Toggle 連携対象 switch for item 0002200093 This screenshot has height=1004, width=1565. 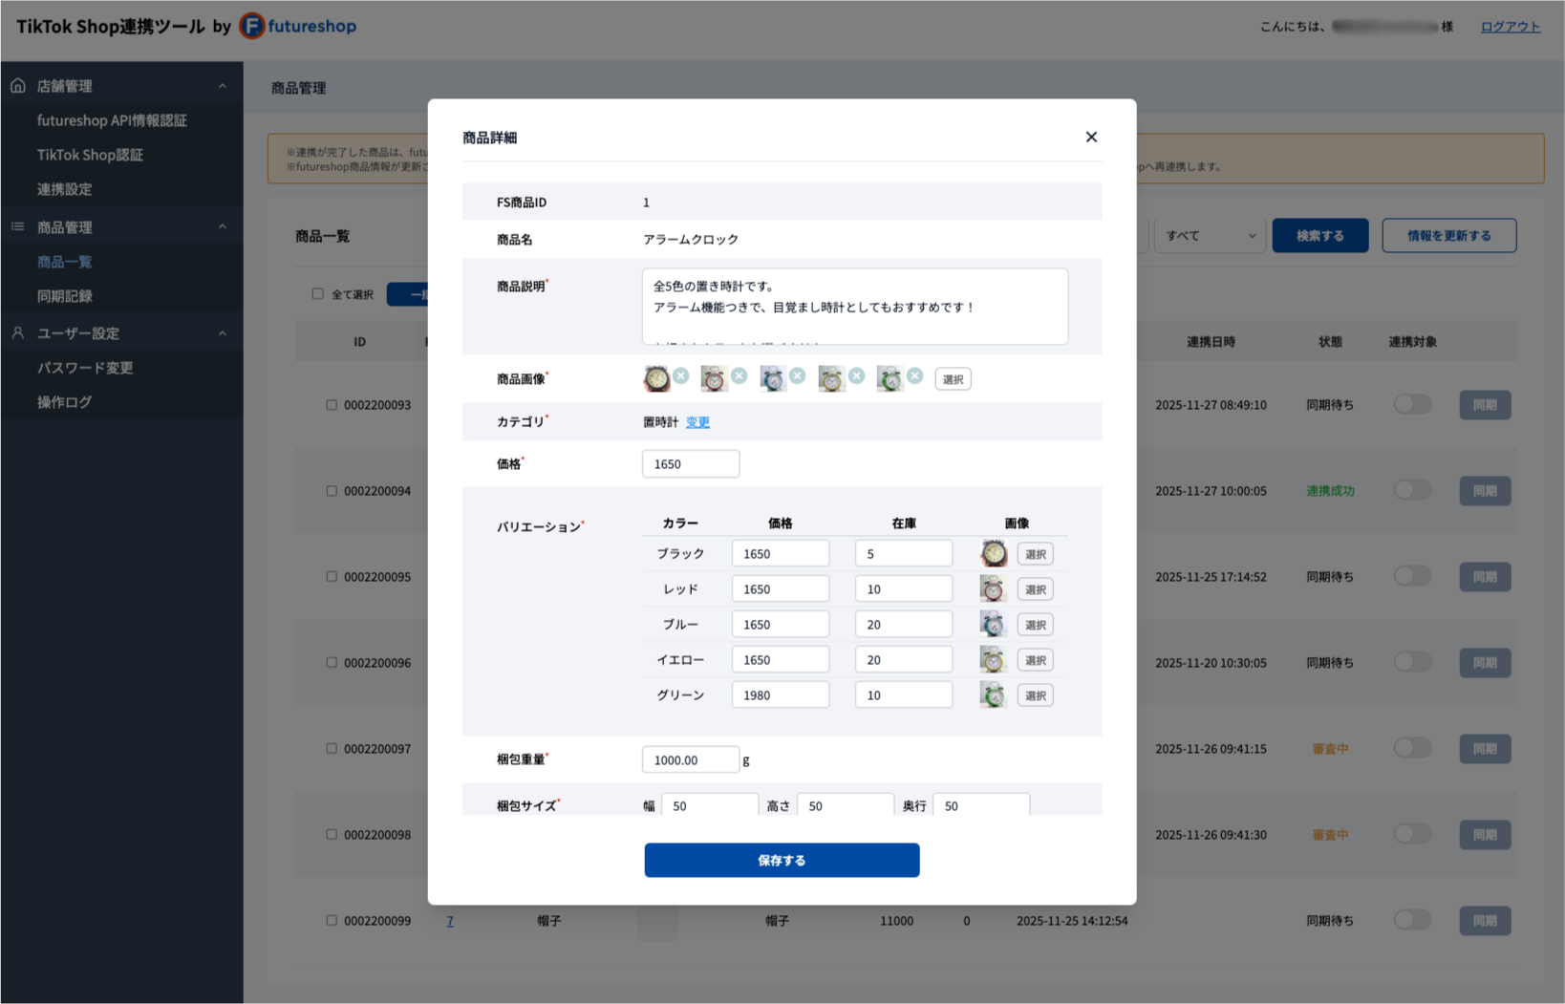pos(1411,404)
